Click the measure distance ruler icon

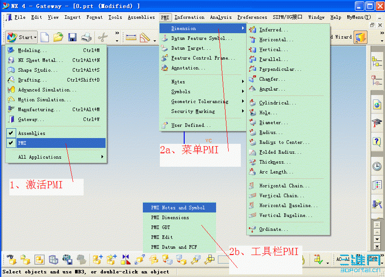(x=131, y=38)
